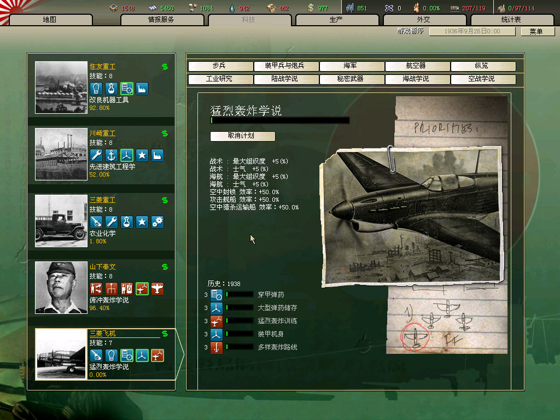Click the game date 1936年9月26日 field
Viewport: 560px width, 420px height.
point(472,31)
